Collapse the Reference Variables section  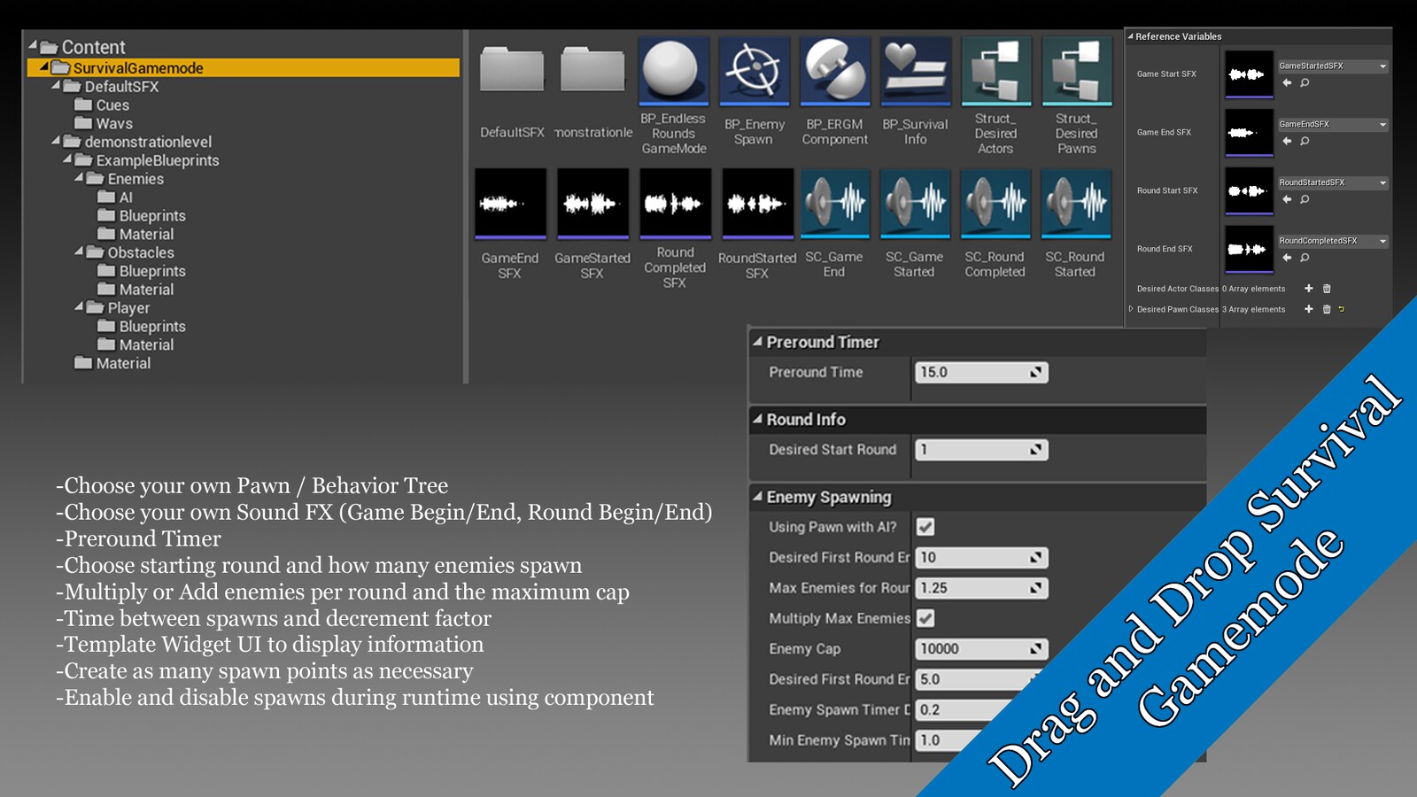pos(1130,36)
